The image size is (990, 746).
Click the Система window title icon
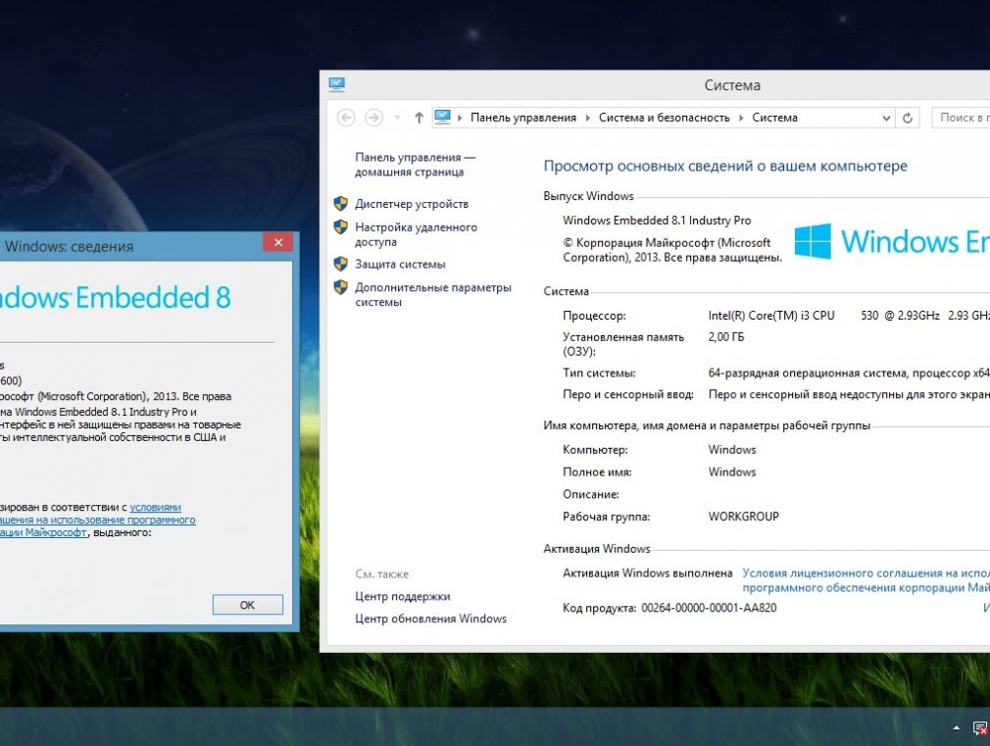(x=336, y=84)
